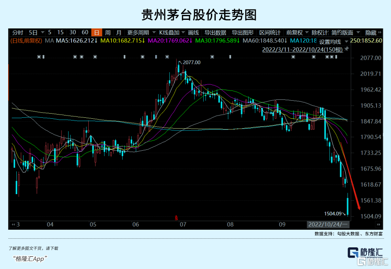This screenshot has height=269, width=391.
Task: Click the hide panel double-chevron next to 隐藏
Action: click(x=380, y=32)
